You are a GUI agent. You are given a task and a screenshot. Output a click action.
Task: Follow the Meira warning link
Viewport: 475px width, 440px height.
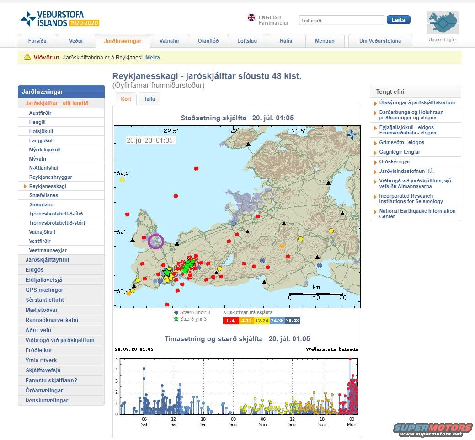pyautogui.click(x=152, y=58)
